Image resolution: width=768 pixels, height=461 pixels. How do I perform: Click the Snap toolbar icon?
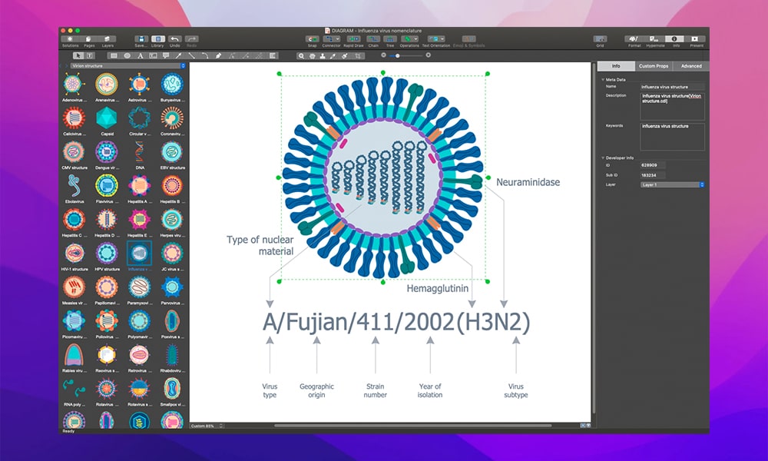tap(313, 38)
